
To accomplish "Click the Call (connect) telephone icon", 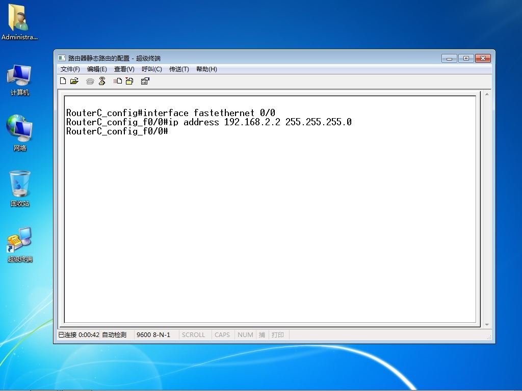I will (90, 81).
